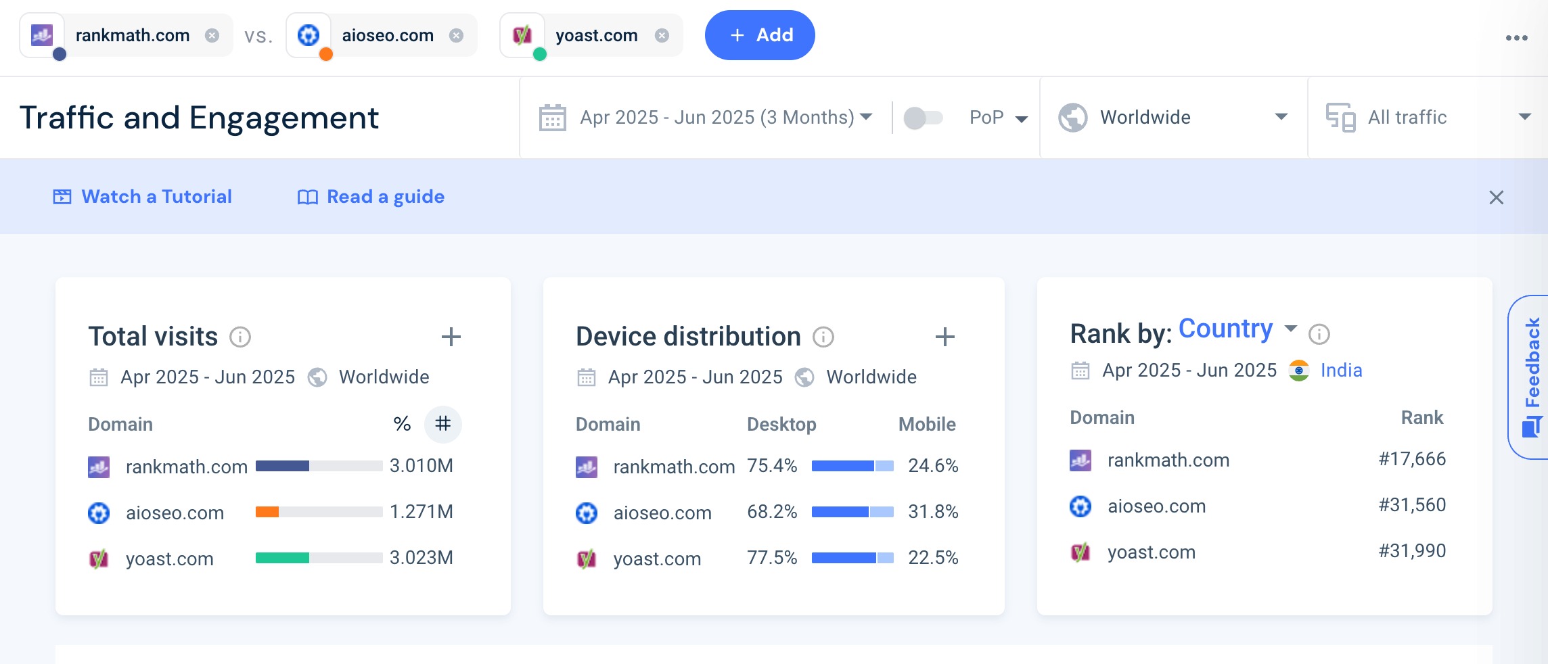The height and width of the screenshot is (664, 1548).
Task: Click the plus icon on Total visits card
Action: [x=451, y=337]
